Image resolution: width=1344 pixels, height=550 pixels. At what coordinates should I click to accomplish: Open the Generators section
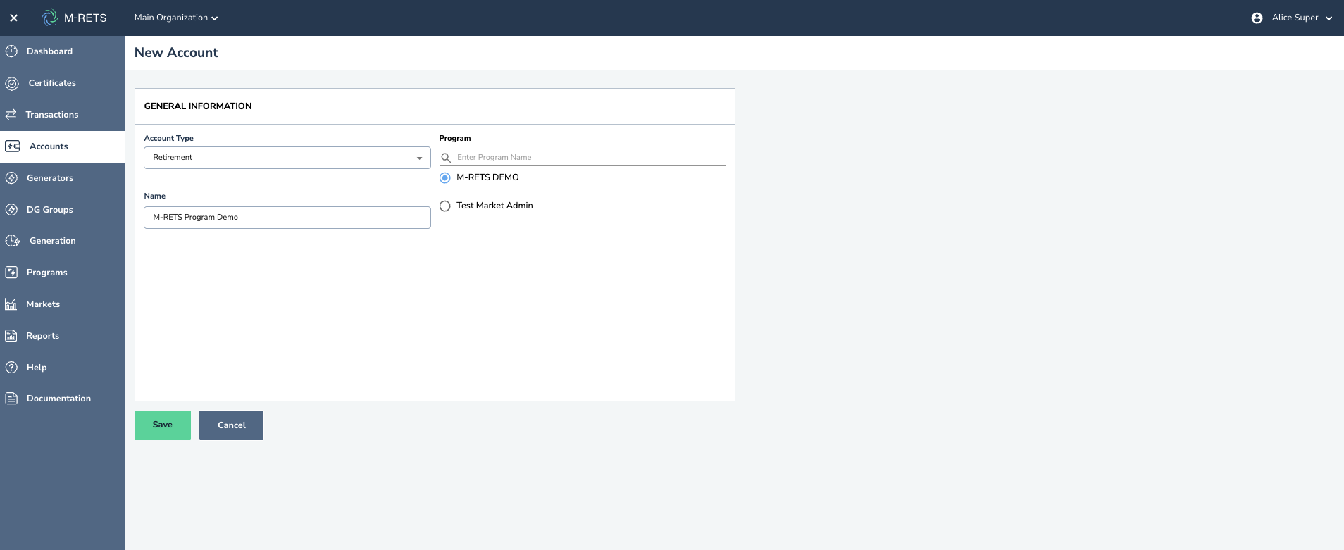[63, 178]
